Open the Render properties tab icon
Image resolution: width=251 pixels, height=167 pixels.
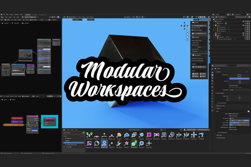click(213, 72)
